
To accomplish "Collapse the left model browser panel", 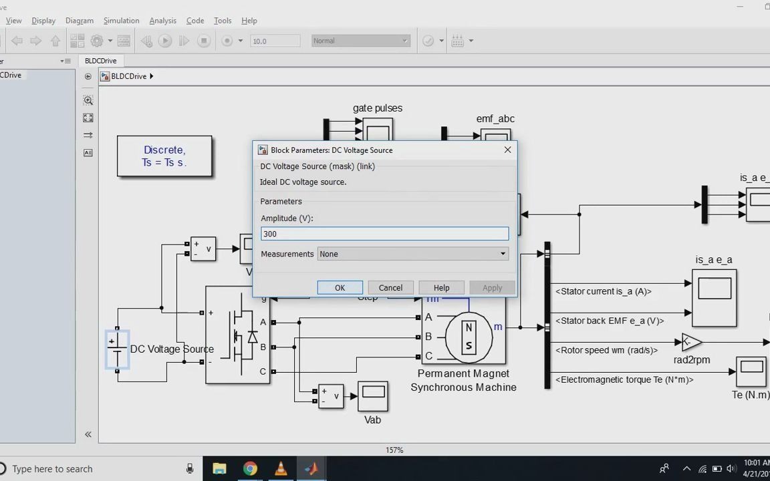I will coord(88,434).
